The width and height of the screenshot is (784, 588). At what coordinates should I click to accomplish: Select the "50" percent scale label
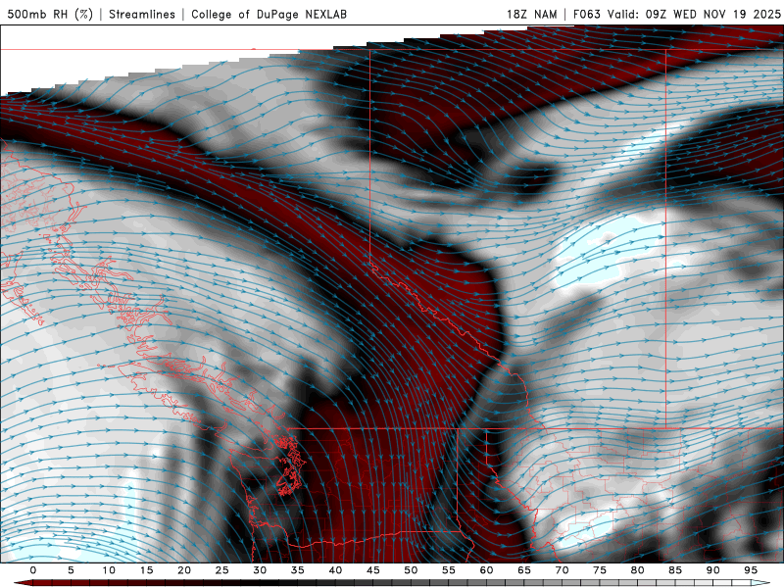click(411, 570)
